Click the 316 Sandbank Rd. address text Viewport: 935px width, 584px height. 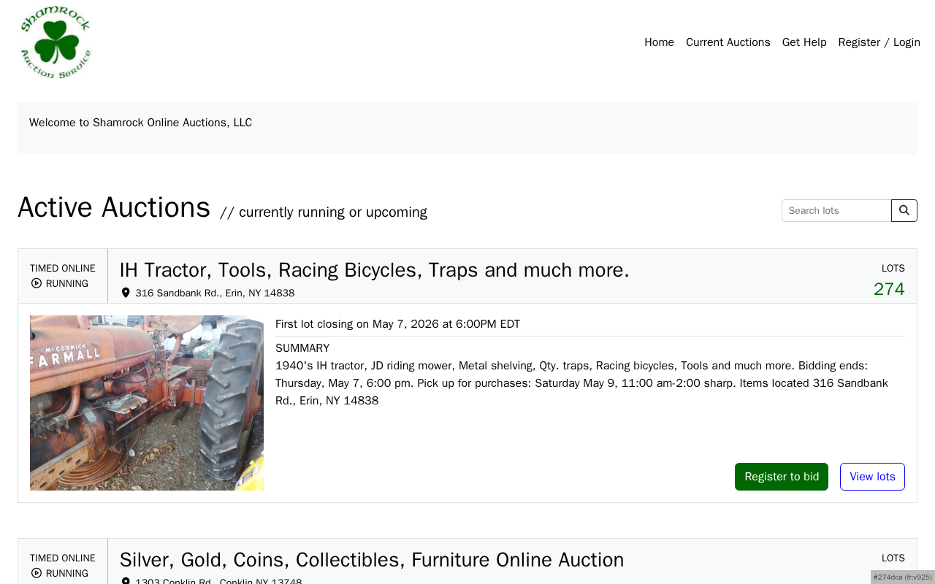[215, 293]
